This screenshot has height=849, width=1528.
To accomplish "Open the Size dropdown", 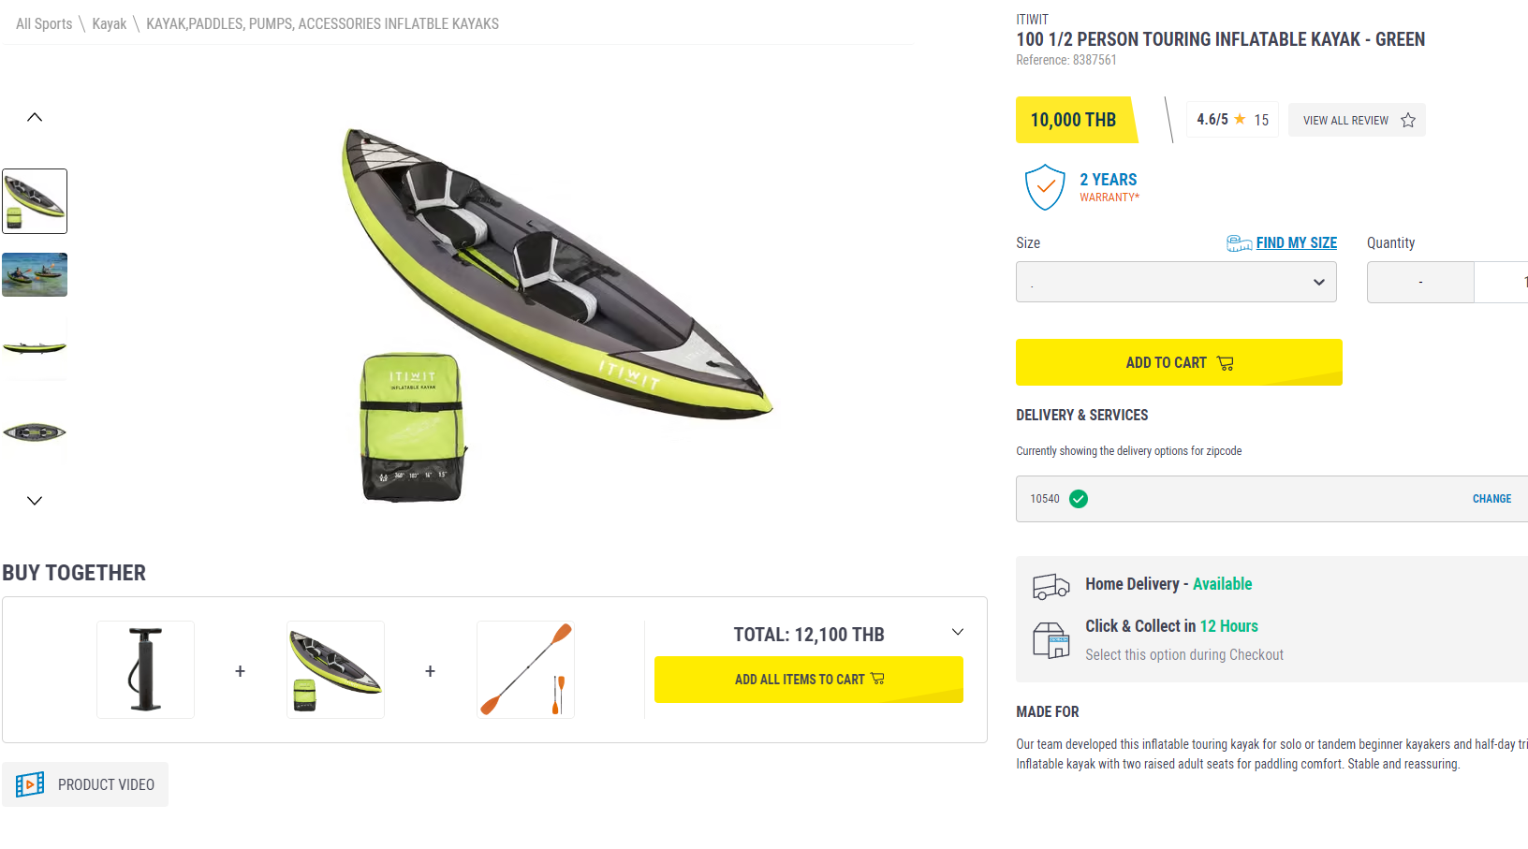I will pos(1176,282).
